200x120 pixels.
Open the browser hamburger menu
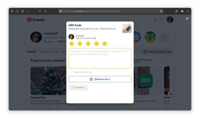coord(188,11)
